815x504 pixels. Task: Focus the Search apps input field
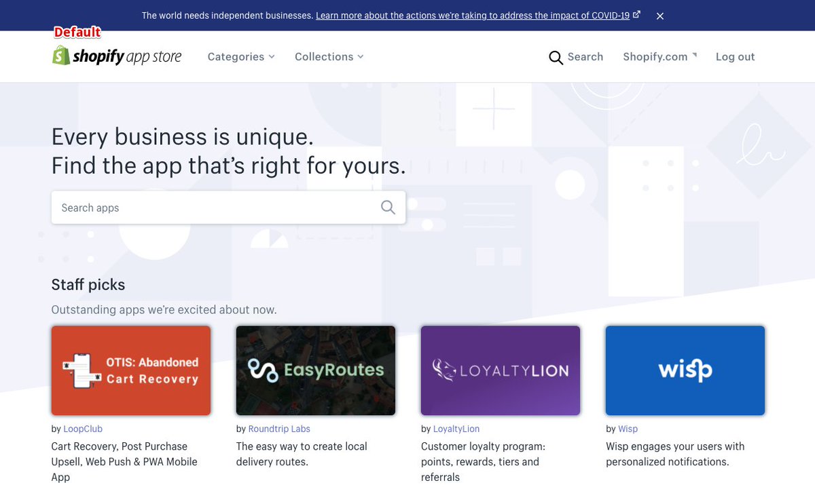pos(228,208)
